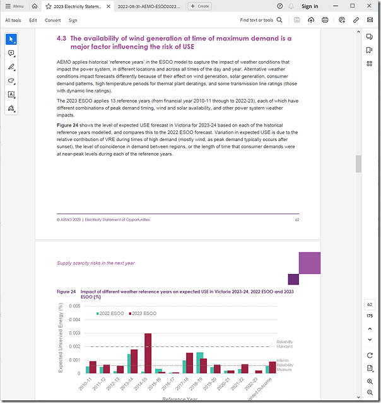This screenshot has height=403, width=381.
Task: Click the page footer '© AEMO 2023' text
Action: pos(69,220)
